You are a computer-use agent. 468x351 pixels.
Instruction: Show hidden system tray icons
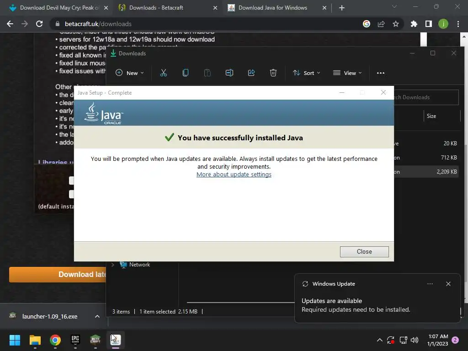[x=379, y=340]
